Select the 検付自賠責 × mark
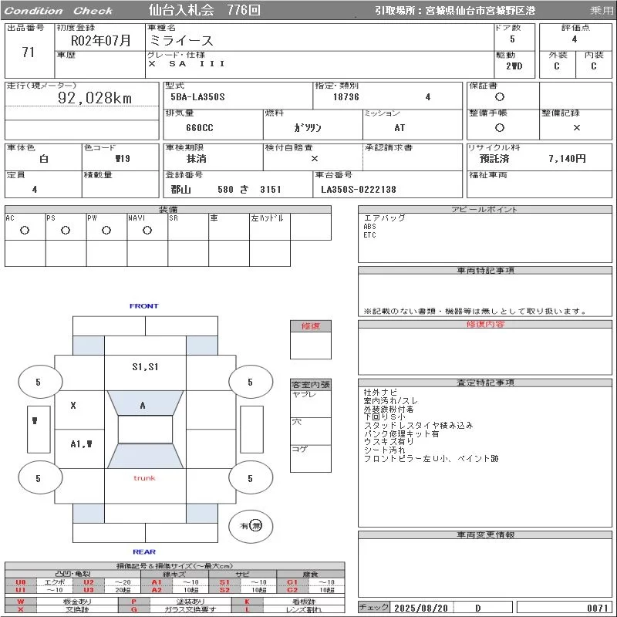Viewport: 617px width, 617px height. [314, 158]
